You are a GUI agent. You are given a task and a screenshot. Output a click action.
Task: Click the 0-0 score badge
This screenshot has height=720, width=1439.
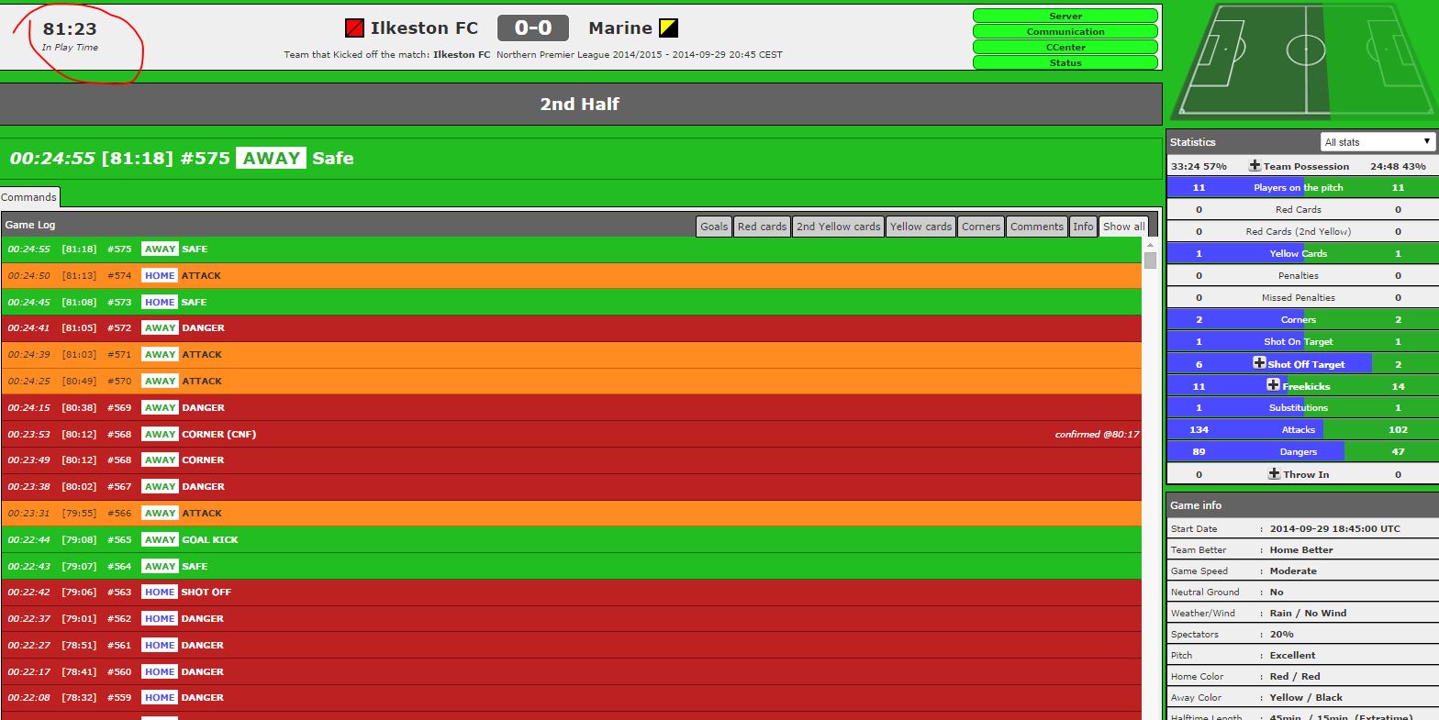533,28
